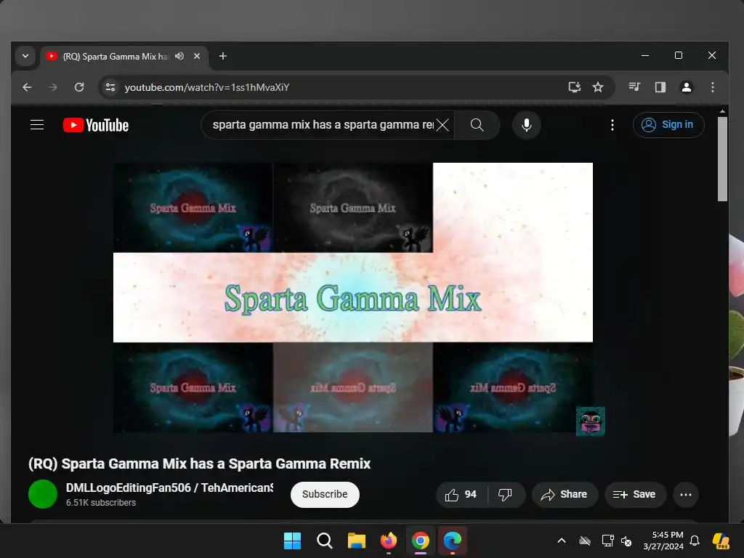Image resolution: width=744 pixels, height=558 pixels.
Task: Reload the YouTube page
Action: pyautogui.click(x=79, y=87)
